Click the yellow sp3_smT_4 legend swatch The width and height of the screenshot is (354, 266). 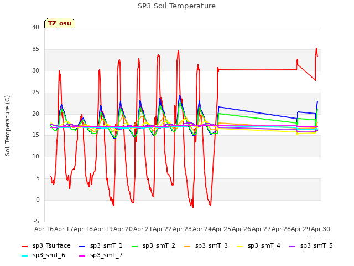coord(240,246)
